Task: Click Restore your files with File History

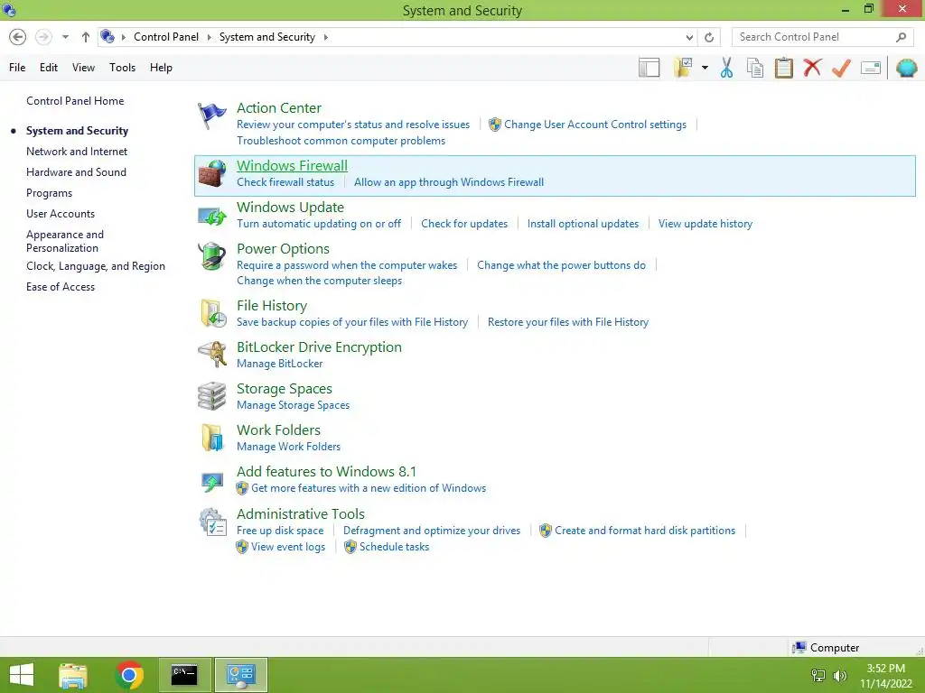Action: point(568,322)
